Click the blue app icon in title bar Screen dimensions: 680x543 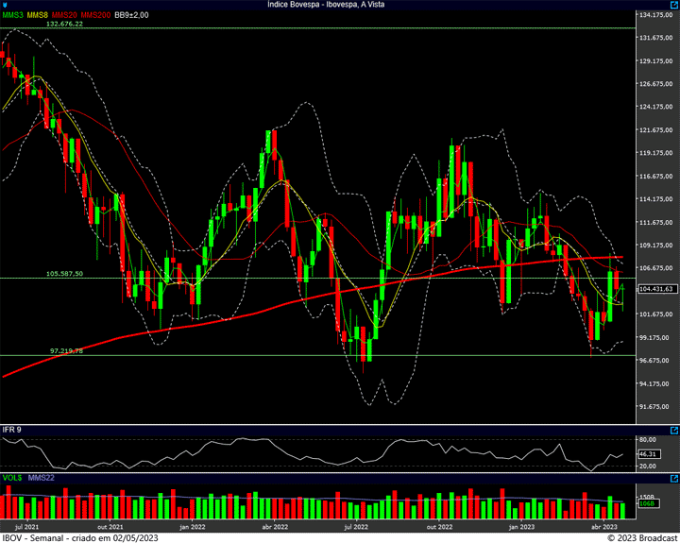click(6, 5)
